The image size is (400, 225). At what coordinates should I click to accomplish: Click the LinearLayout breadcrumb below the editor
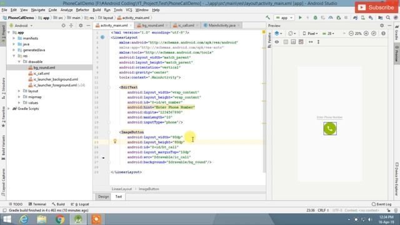[x=122, y=189]
